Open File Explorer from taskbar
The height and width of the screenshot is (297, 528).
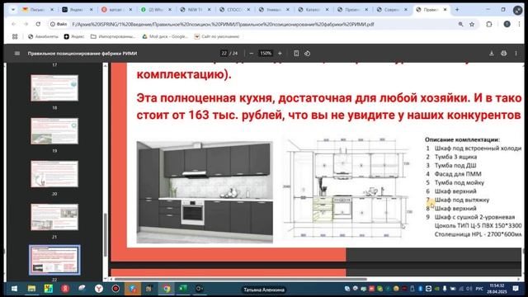[31, 289]
